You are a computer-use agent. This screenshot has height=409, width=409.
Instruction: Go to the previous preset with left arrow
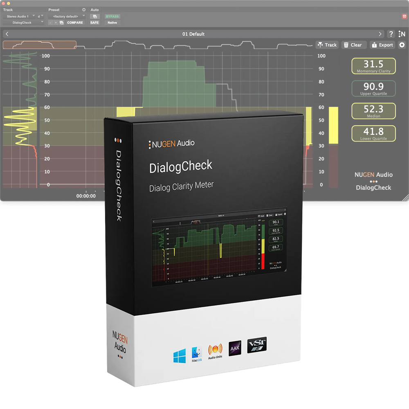point(7,34)
